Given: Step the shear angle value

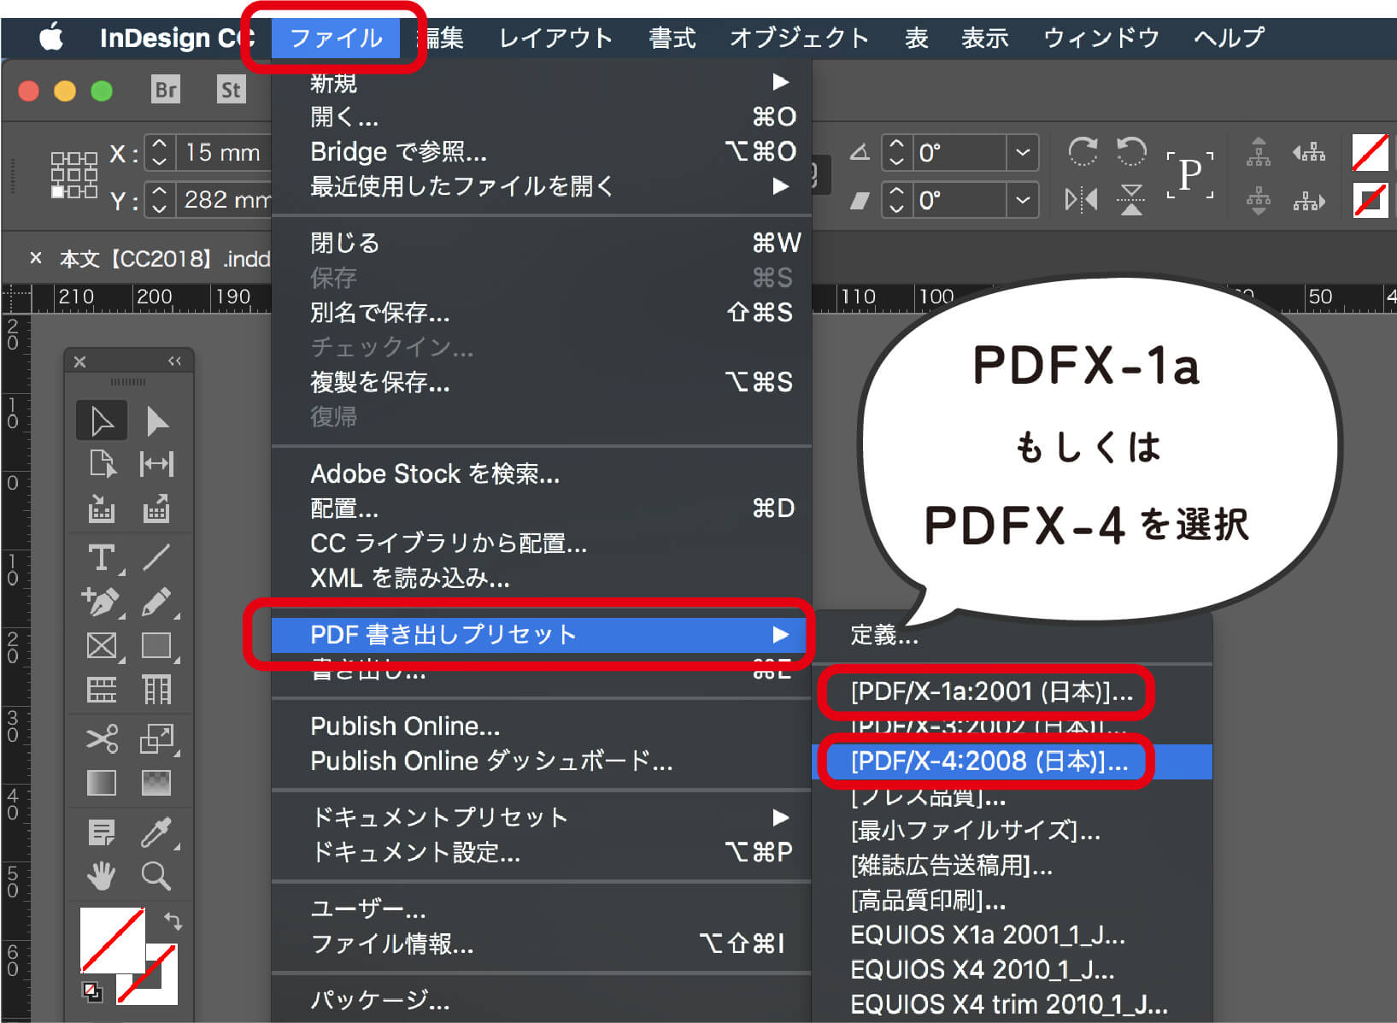Looking at the screenshot, I should point(895,201).
